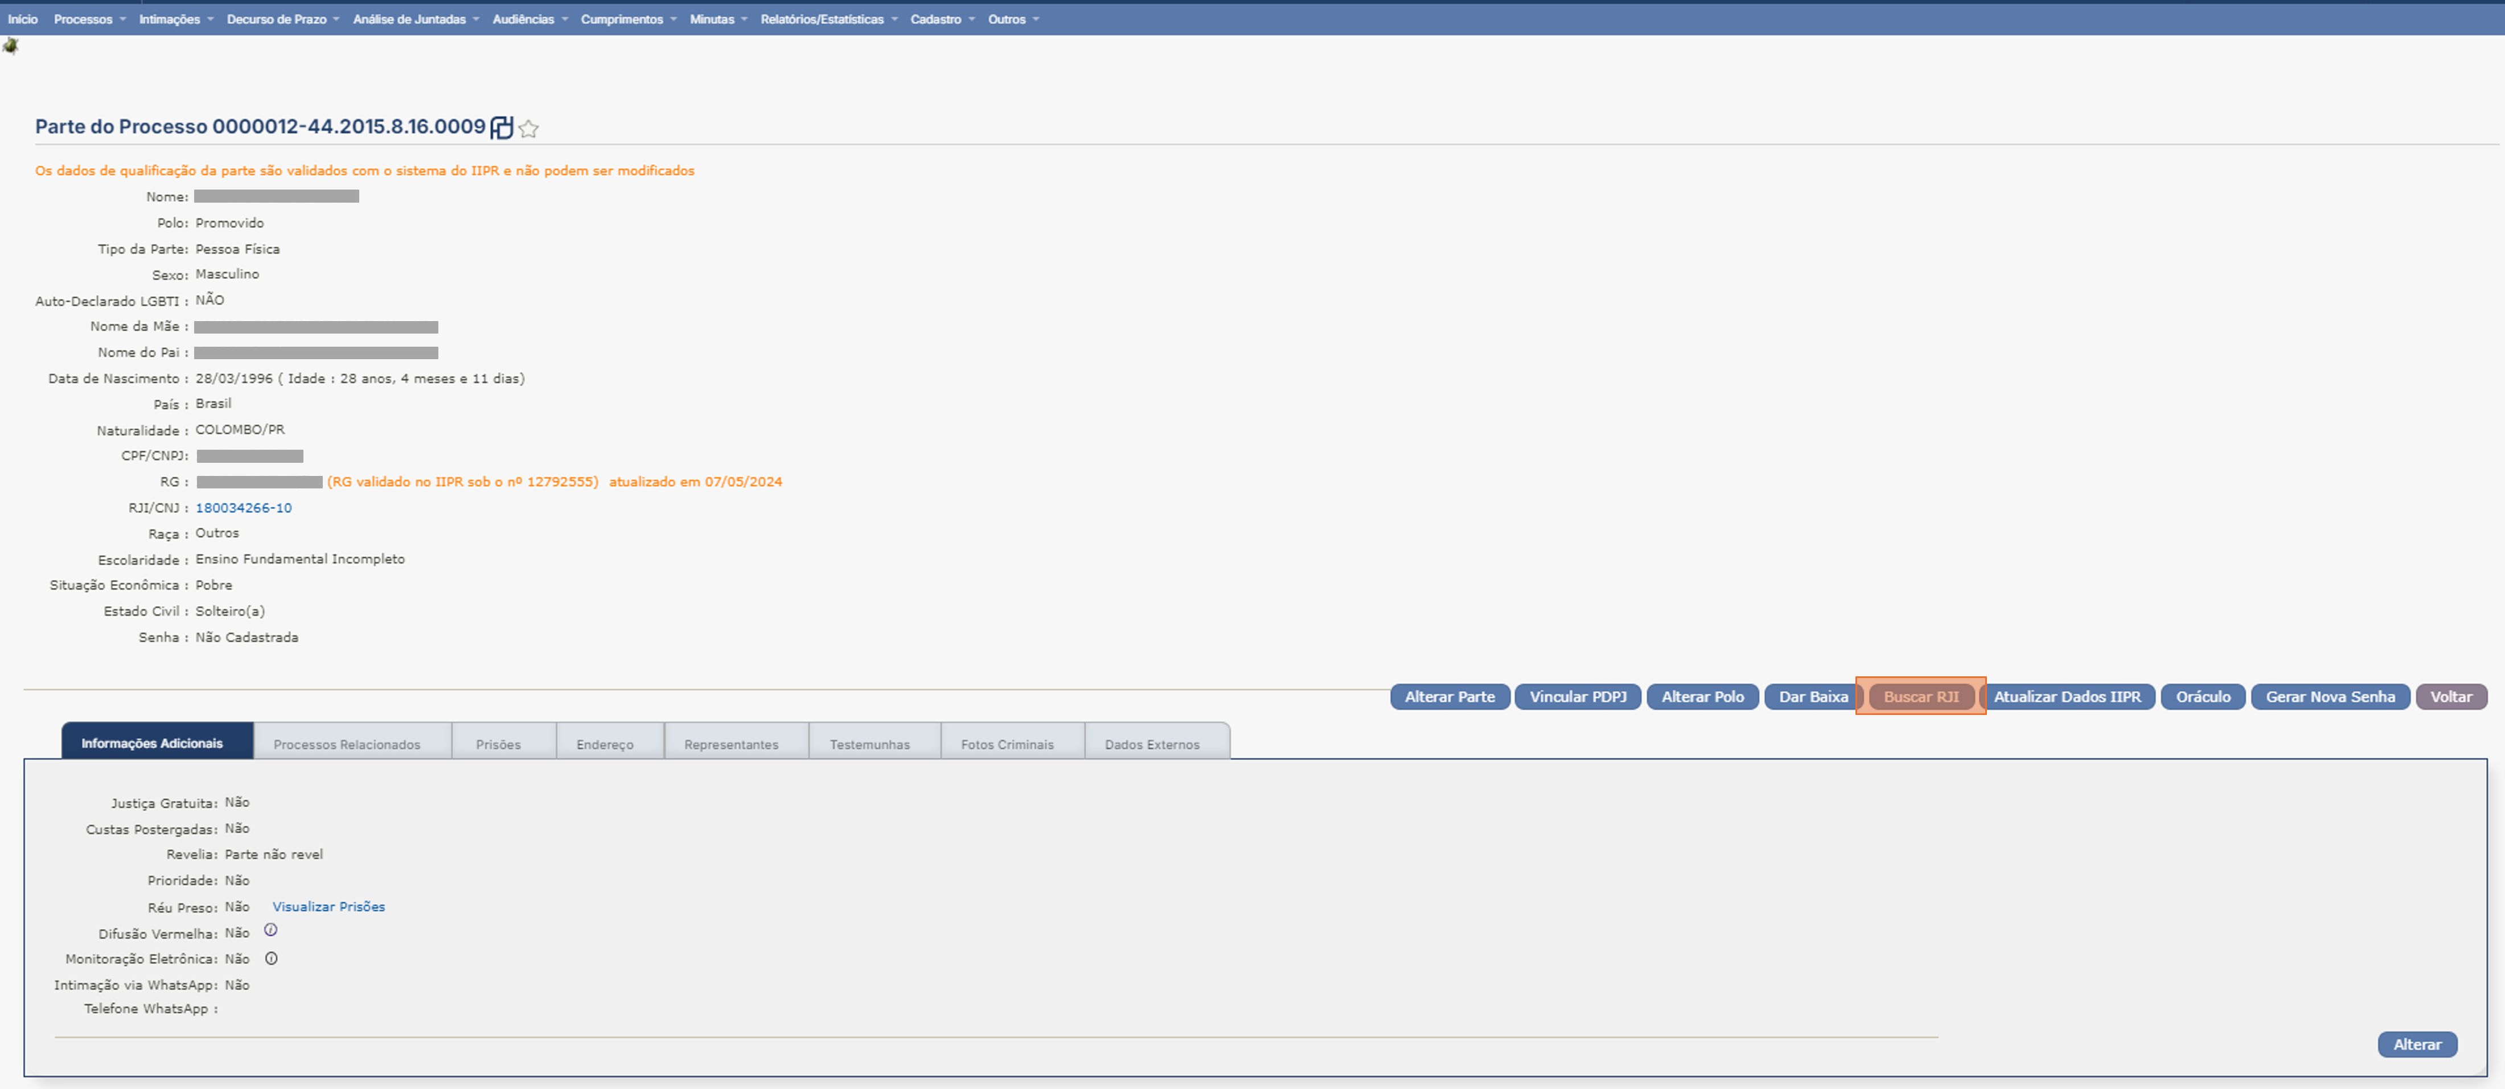
Task: Click the Alterar button in additional info panel
Action: pos(2417,1045)
